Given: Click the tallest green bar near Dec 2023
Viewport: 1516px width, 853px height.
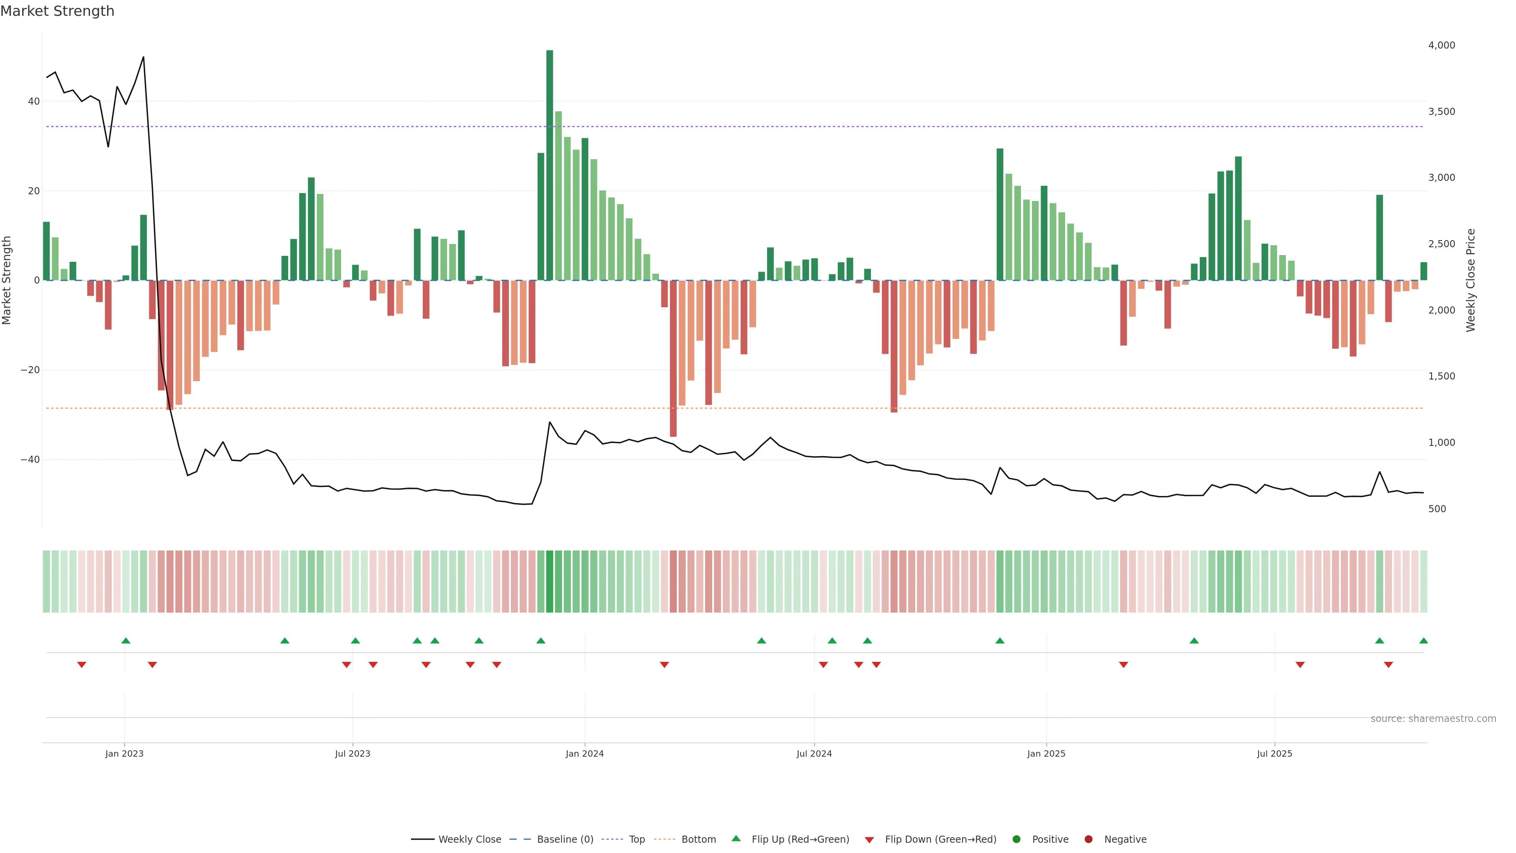Looking at the screenshot, I should [550, 165].
